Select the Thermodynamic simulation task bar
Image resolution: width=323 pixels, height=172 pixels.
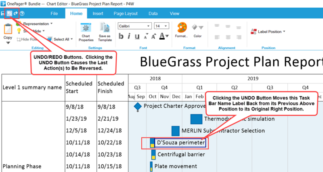(196, 119)
